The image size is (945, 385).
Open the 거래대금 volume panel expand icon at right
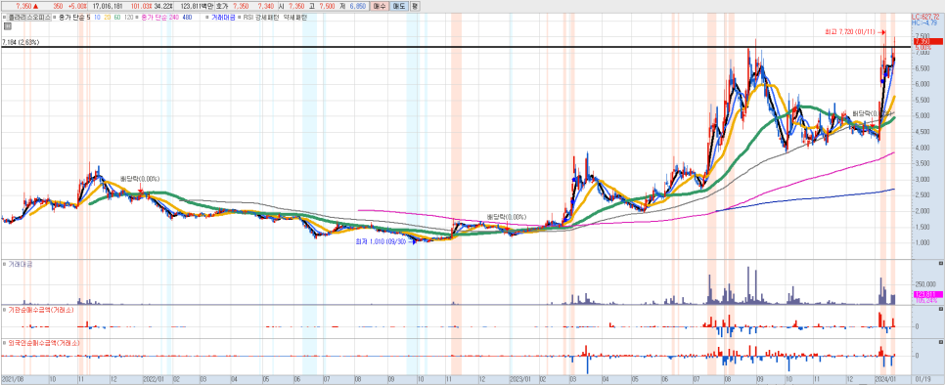tap(941, 264)
